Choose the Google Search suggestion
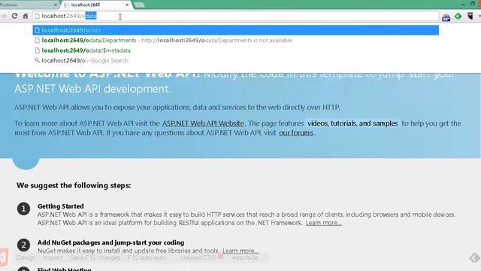The height and width of the screenshot is (271, 481). tap(235, 60)
